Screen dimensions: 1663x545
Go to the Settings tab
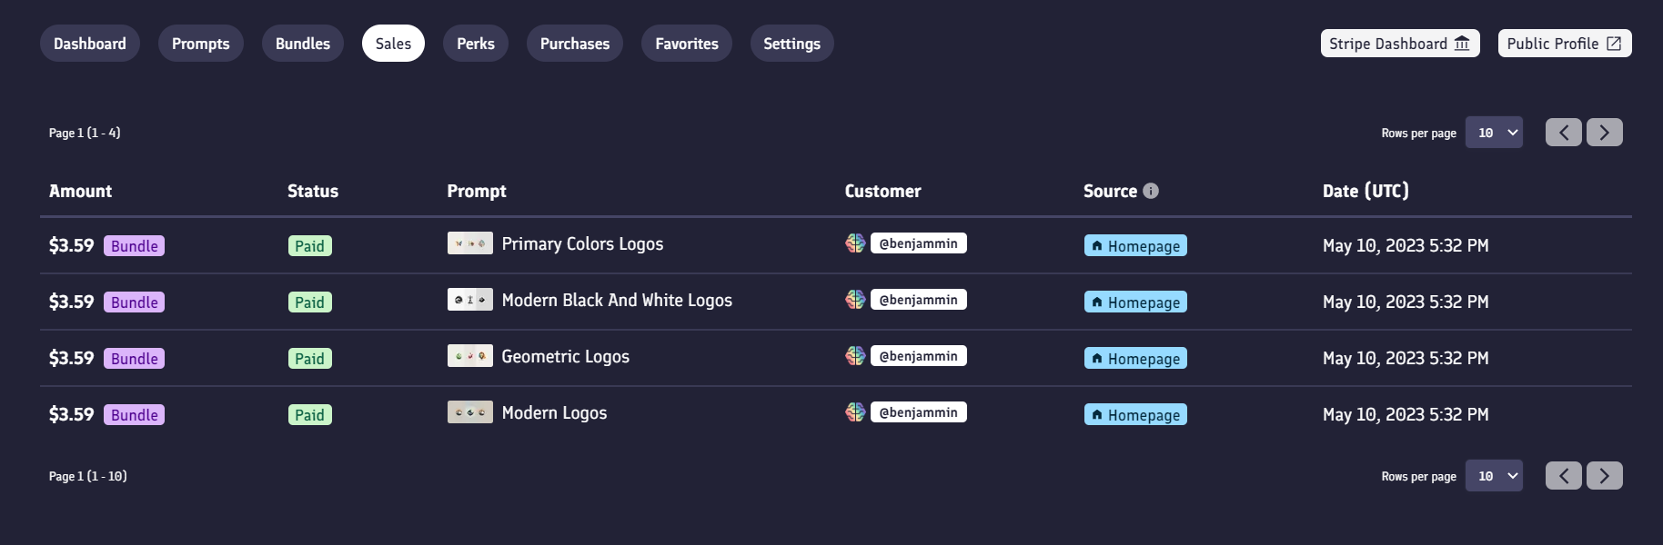click(791, 44)
